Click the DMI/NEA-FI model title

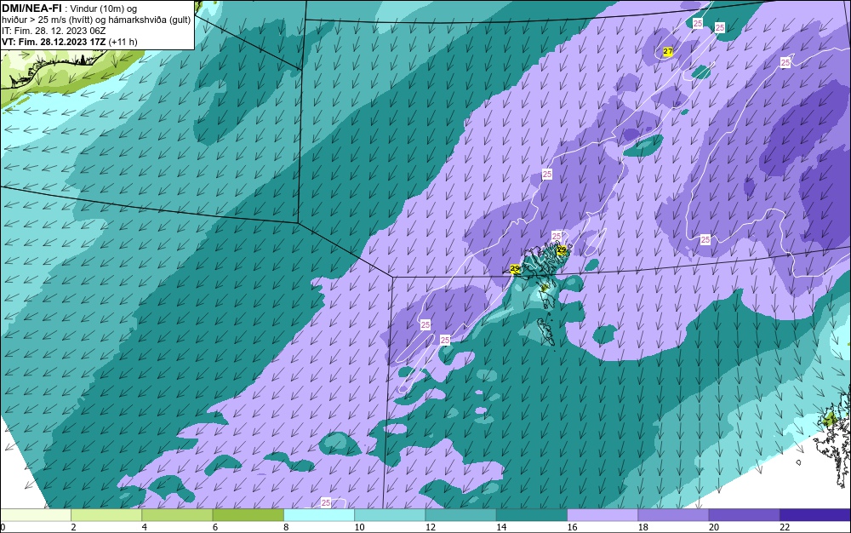coord(31,9)
